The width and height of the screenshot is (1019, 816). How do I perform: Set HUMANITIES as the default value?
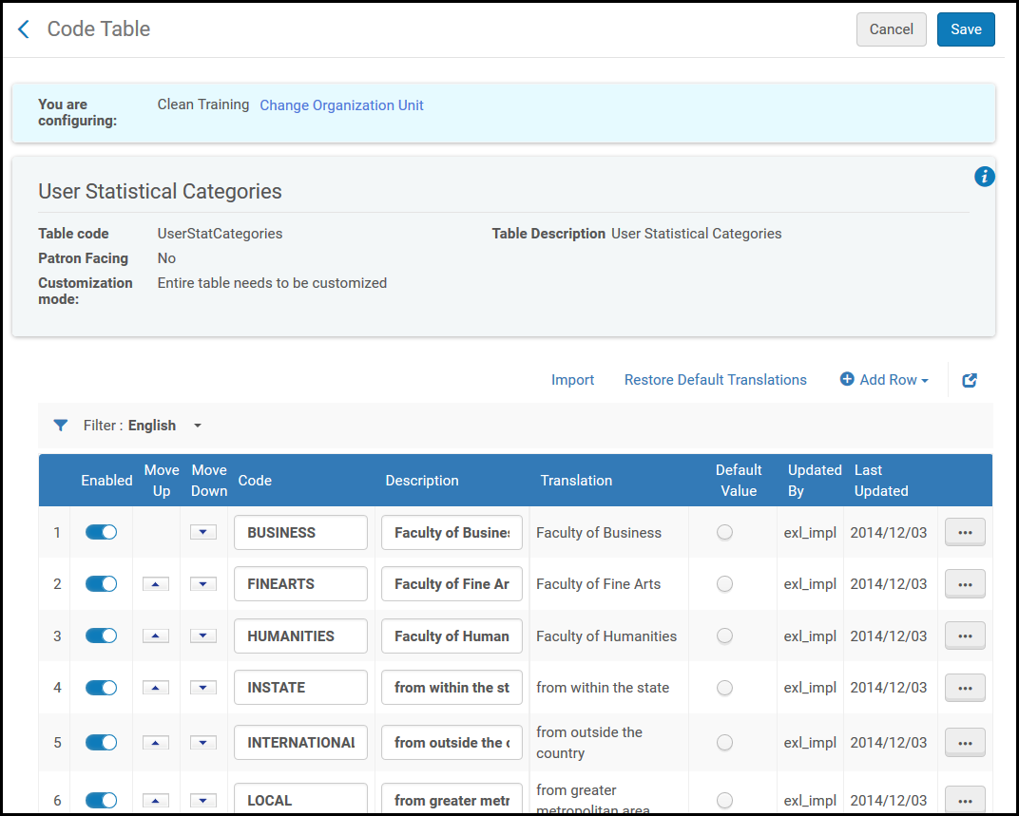pos(724,636)
